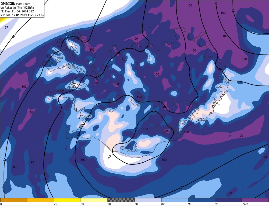Click the line "IT: Fim. 11. 04. 2024 12Z"
The width and height of the screenshot is (269, 206).
(x=17, y=11)
